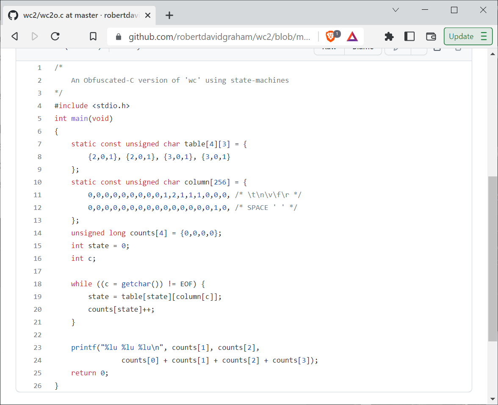
Task: Click 'table[4][3]' declaration text
Action: [x=207, y=144]
